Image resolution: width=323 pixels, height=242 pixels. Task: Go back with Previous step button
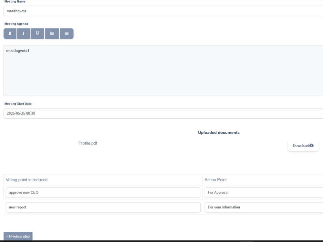pos(18,236)
